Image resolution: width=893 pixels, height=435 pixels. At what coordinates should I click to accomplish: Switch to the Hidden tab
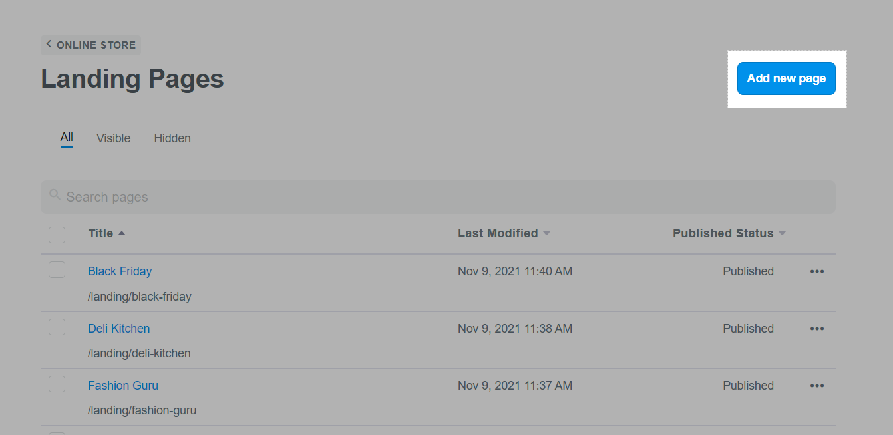[x=172, y=138]
